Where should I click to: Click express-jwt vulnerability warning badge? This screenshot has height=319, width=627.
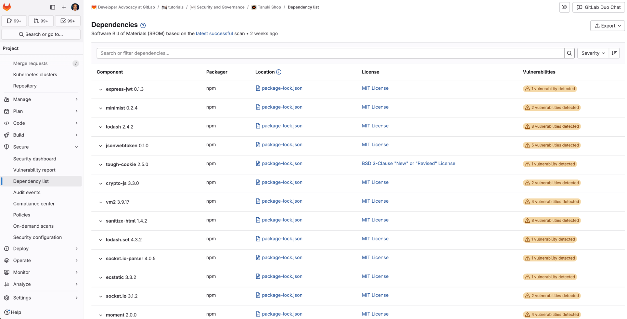pos(550,89)
